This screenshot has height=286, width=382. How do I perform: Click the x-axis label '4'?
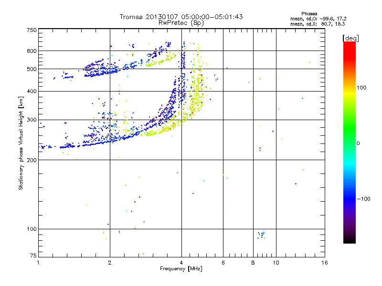[x=181, y=263]
